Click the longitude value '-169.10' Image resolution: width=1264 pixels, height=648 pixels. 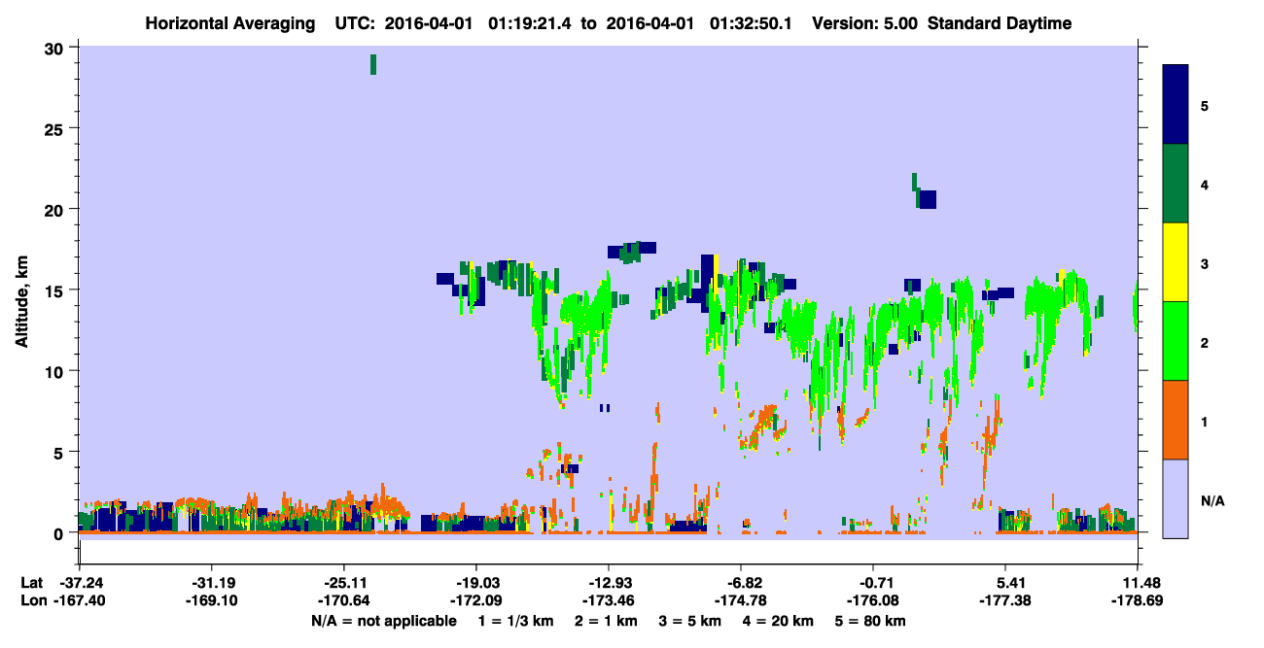(211, 600)
